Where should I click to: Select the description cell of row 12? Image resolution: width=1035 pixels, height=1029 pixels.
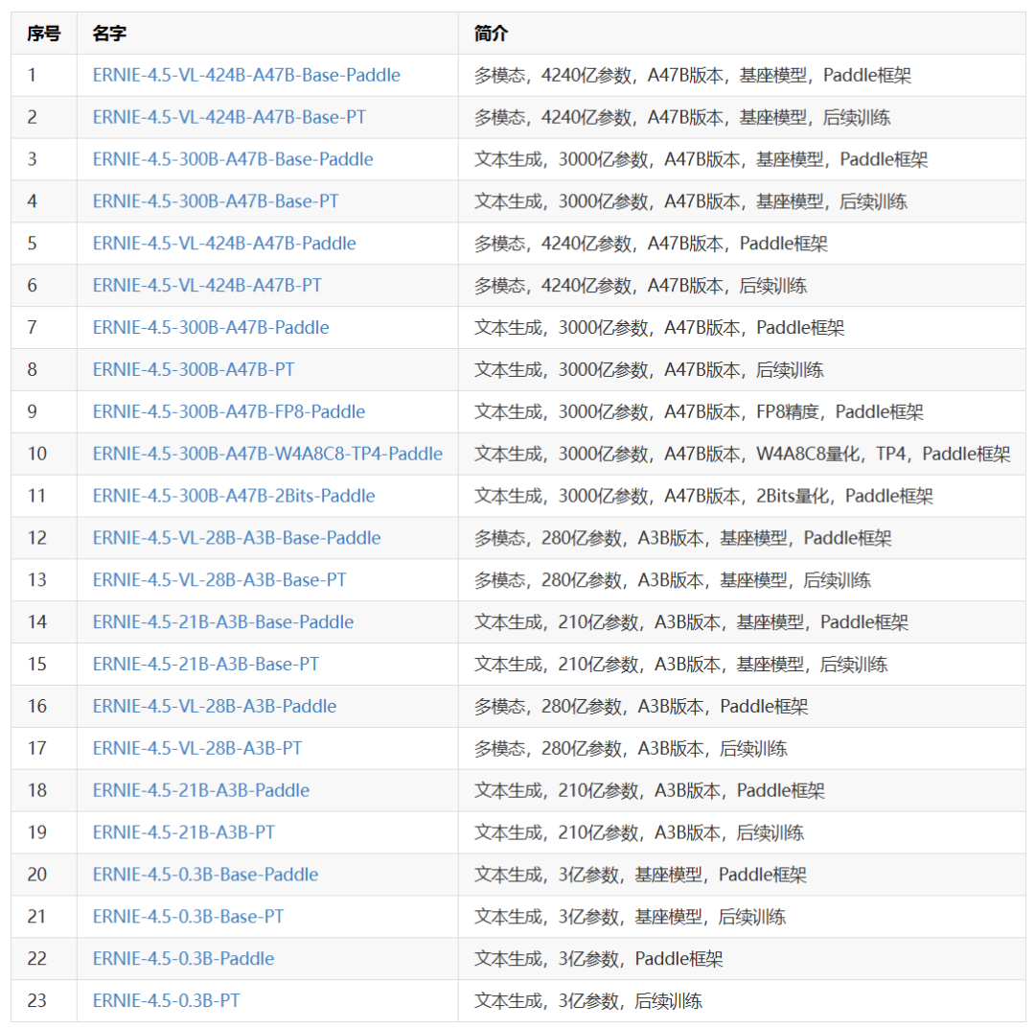[x=742, y=538]
